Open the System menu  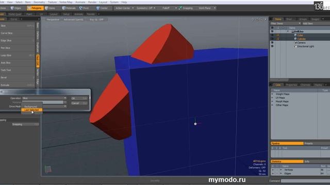[x=114, y=2]
